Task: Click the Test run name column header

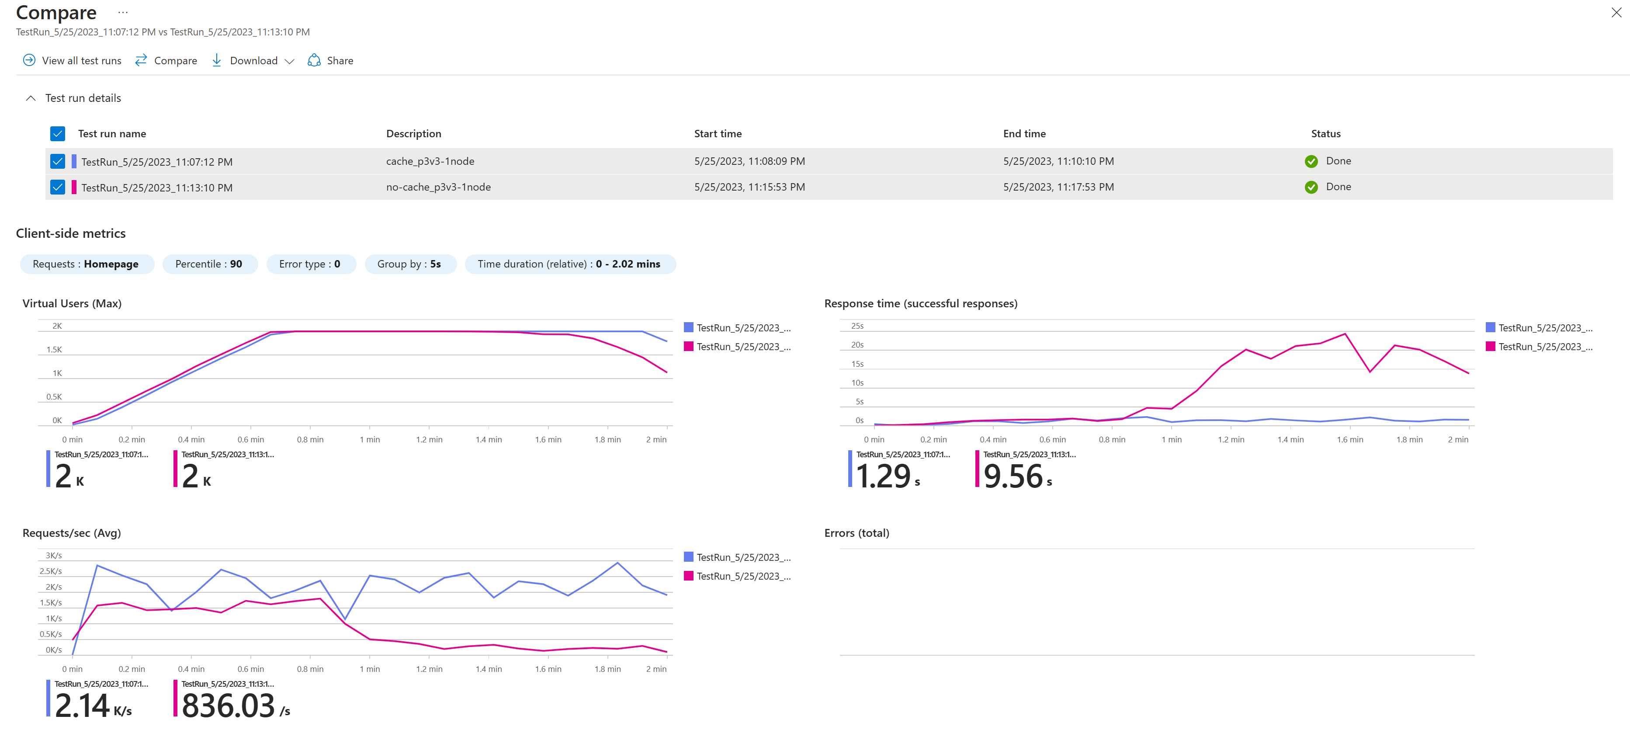Action: 112,134
